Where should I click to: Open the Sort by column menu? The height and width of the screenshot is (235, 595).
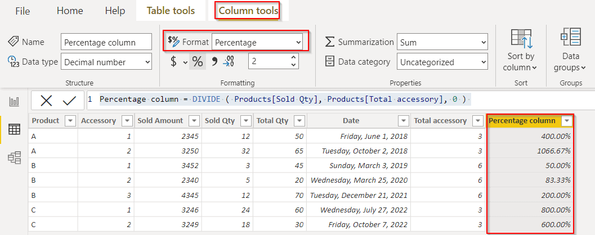click(522, 51)
